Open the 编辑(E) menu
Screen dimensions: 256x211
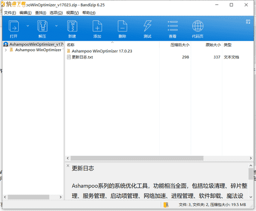click(x=26, y=13)
